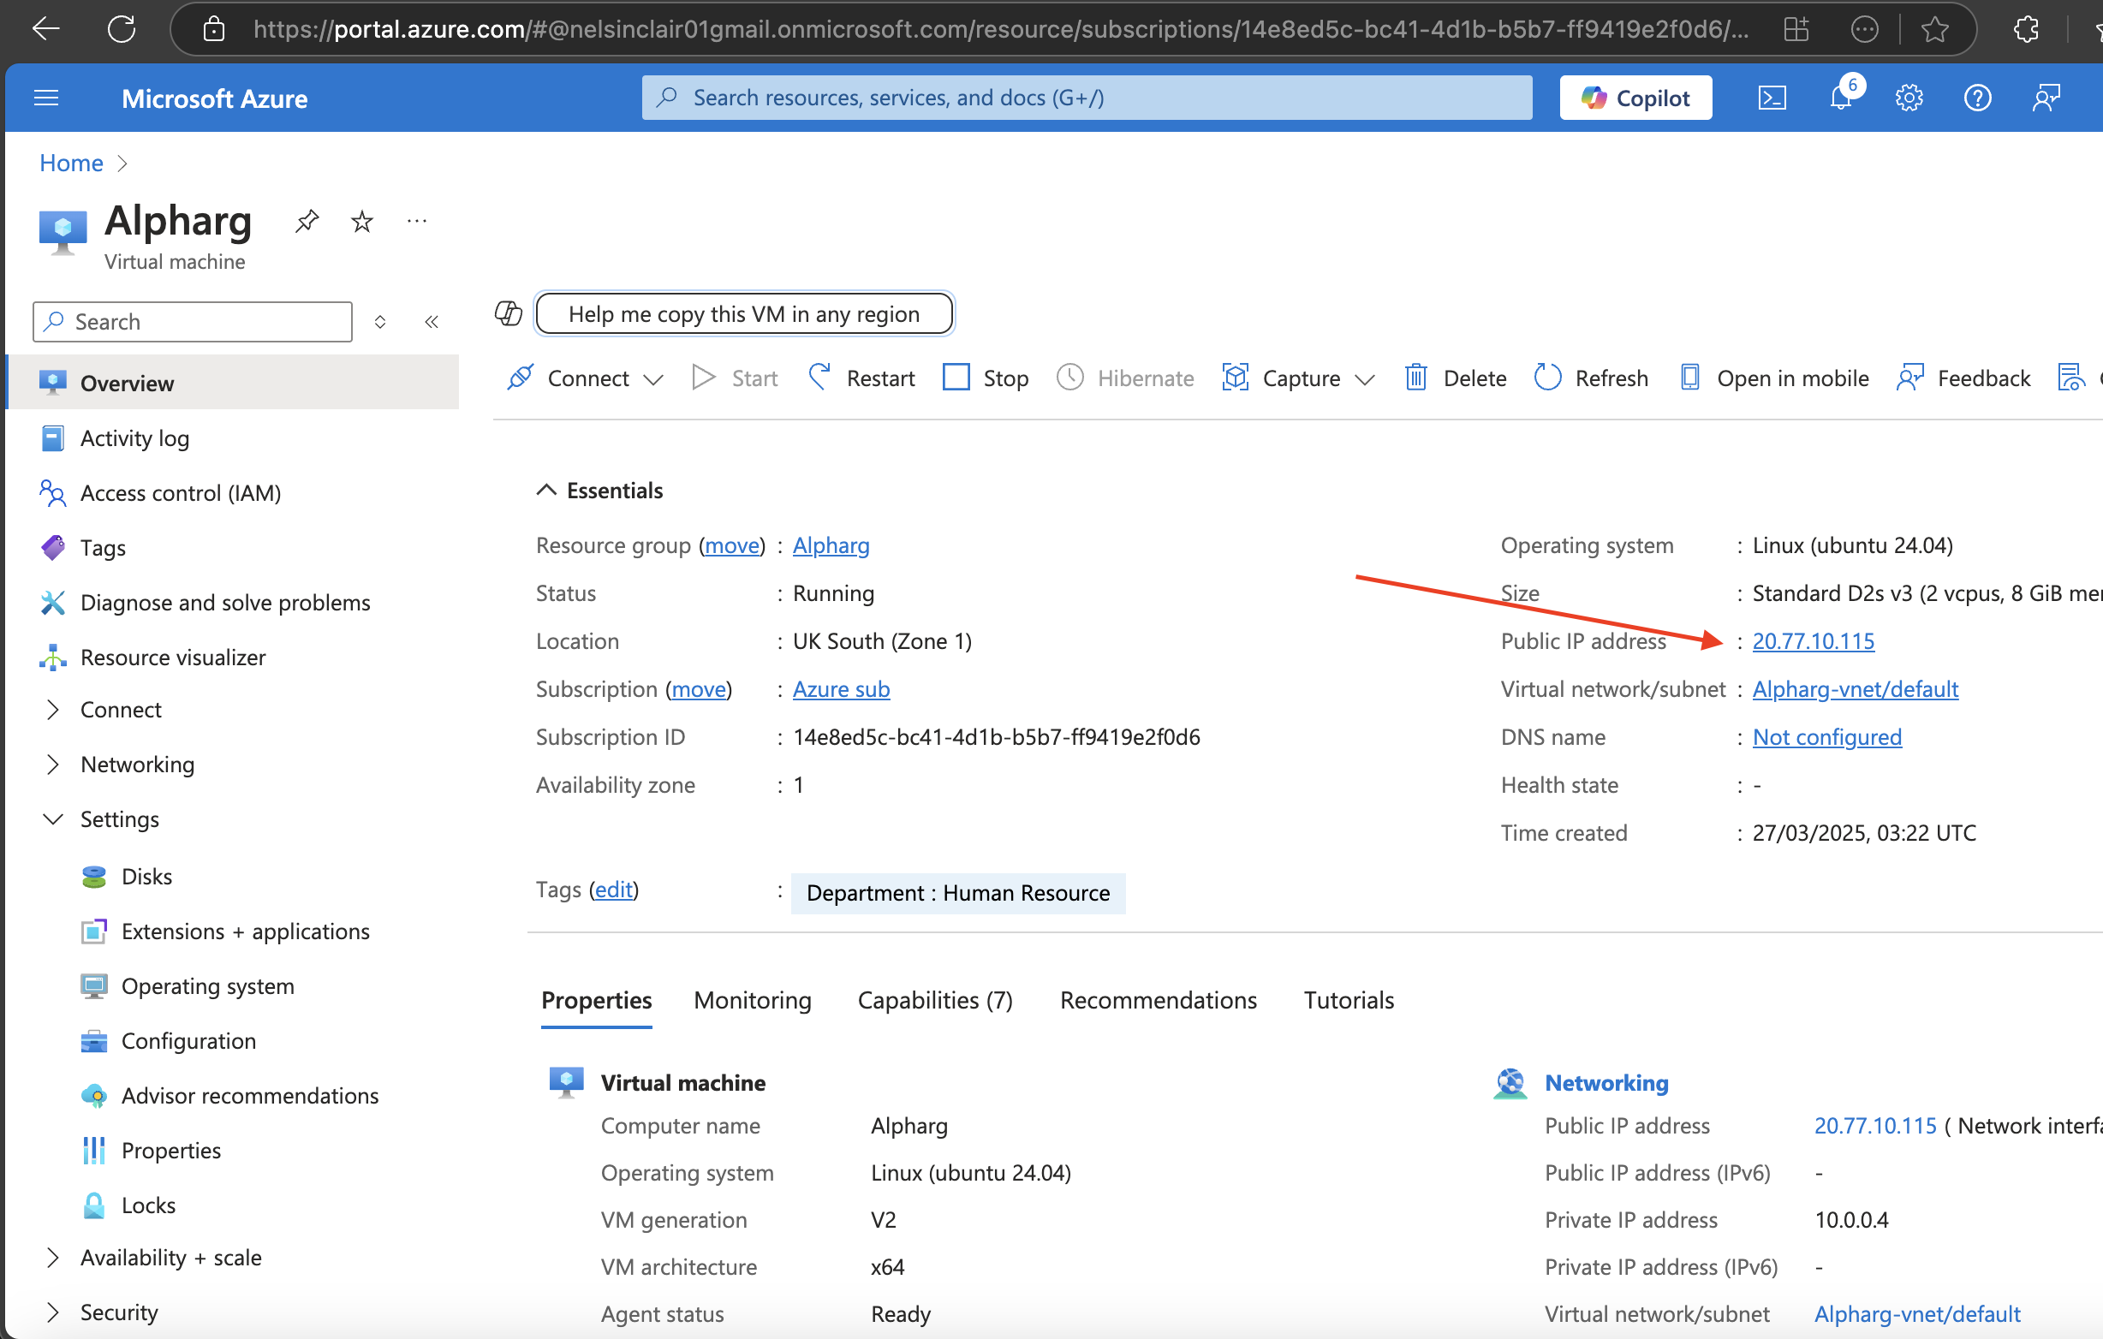
Task: Switch to the Capabilities (7) tab
Action: (x=934, y=1000)
